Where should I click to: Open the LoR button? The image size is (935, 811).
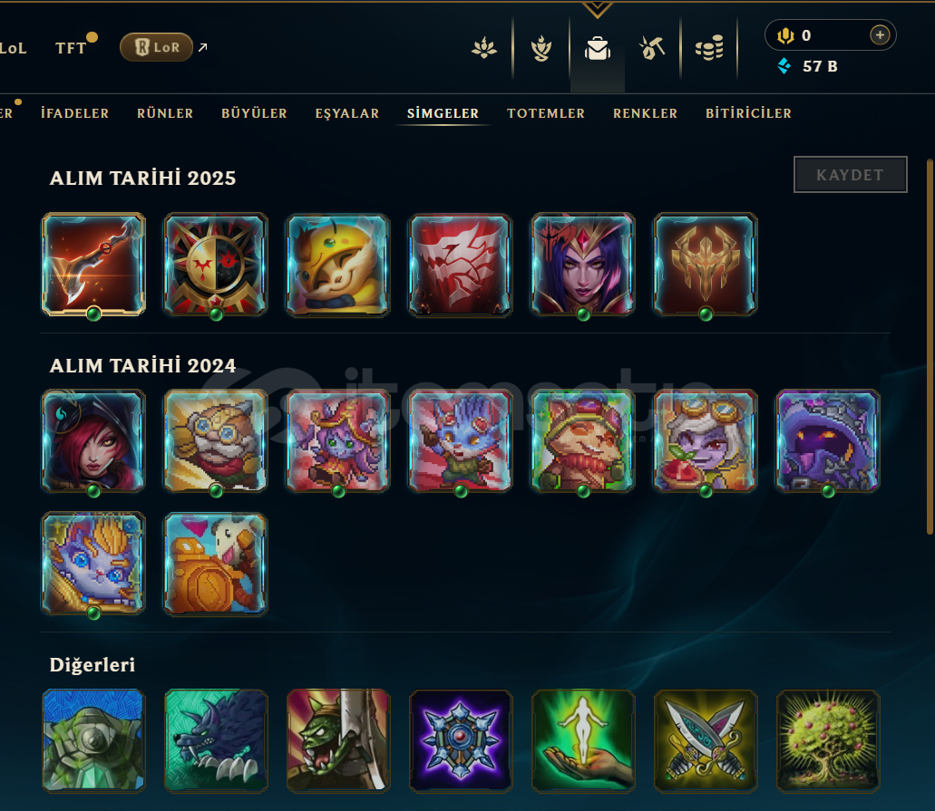point(156,47)
